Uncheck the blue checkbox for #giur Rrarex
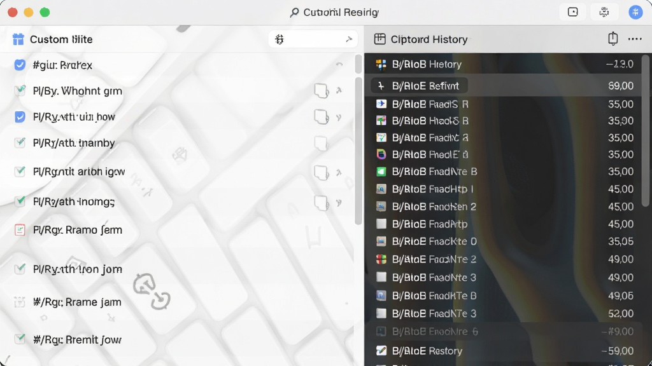 point(20,65)
